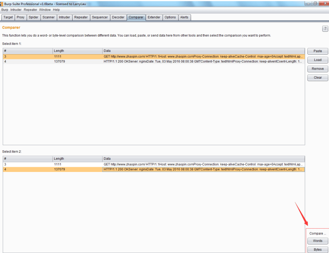329x253 pixels.
Task: Click the Remove button
Action: coord(318,68)
